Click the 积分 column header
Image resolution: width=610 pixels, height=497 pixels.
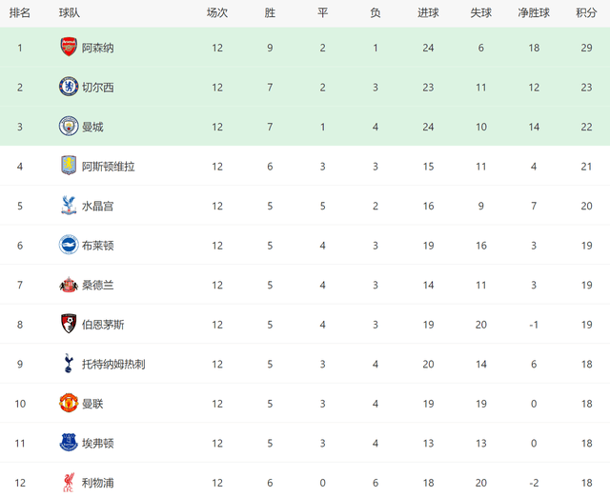tap(586, 13)
